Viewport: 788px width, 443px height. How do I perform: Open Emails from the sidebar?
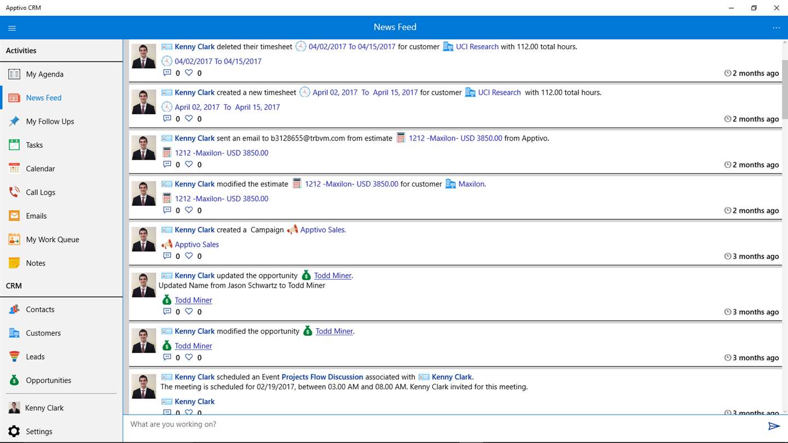(x=36, y=216)
